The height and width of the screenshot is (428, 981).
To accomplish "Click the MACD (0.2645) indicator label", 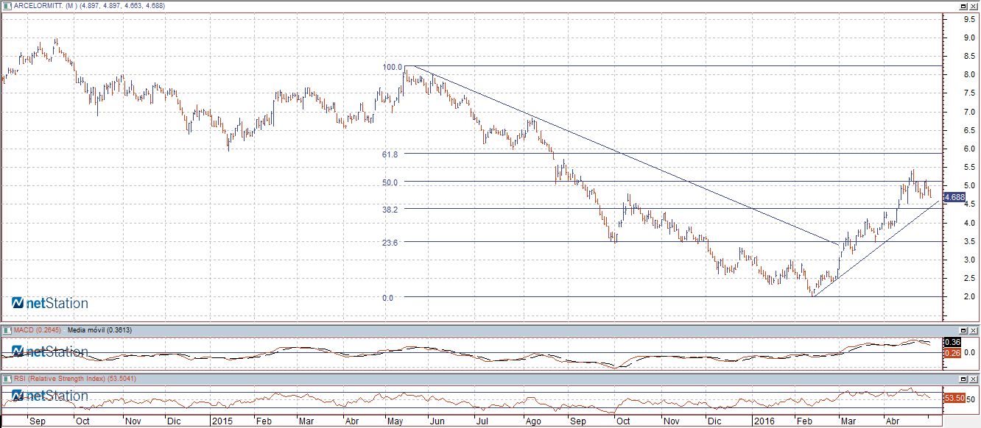I will (37, 330).
